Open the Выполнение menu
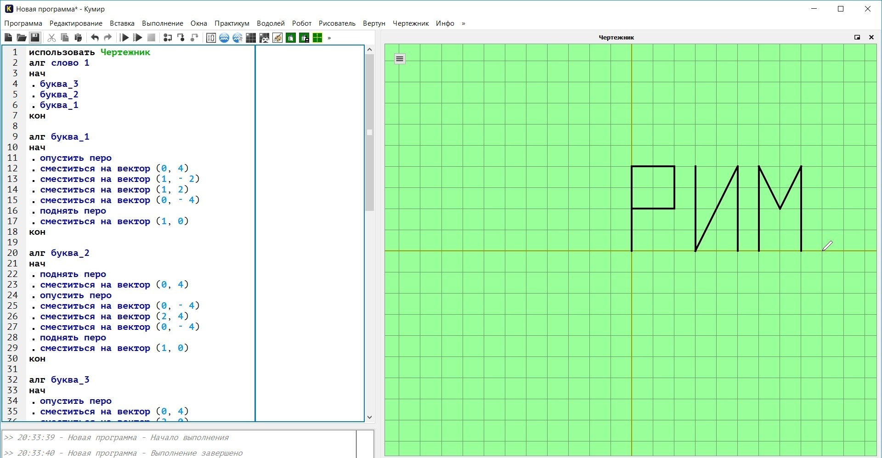 pyautogui.click(x=163, y=23)
